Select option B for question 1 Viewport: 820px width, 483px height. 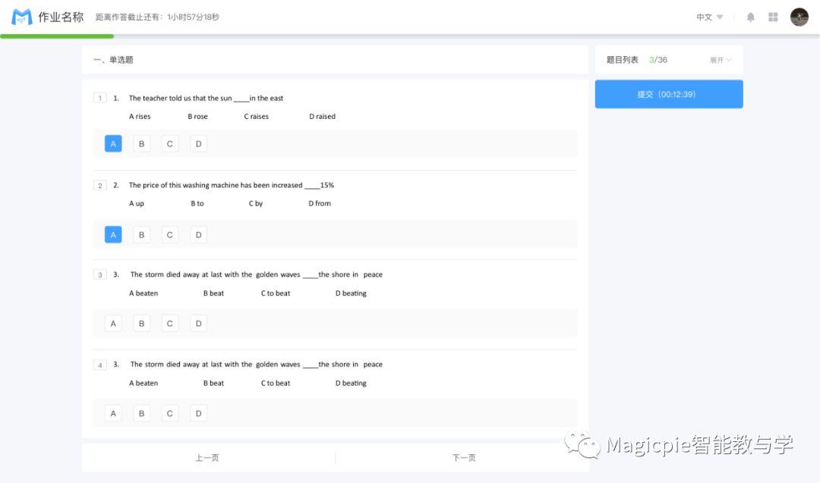click(141, 143)
